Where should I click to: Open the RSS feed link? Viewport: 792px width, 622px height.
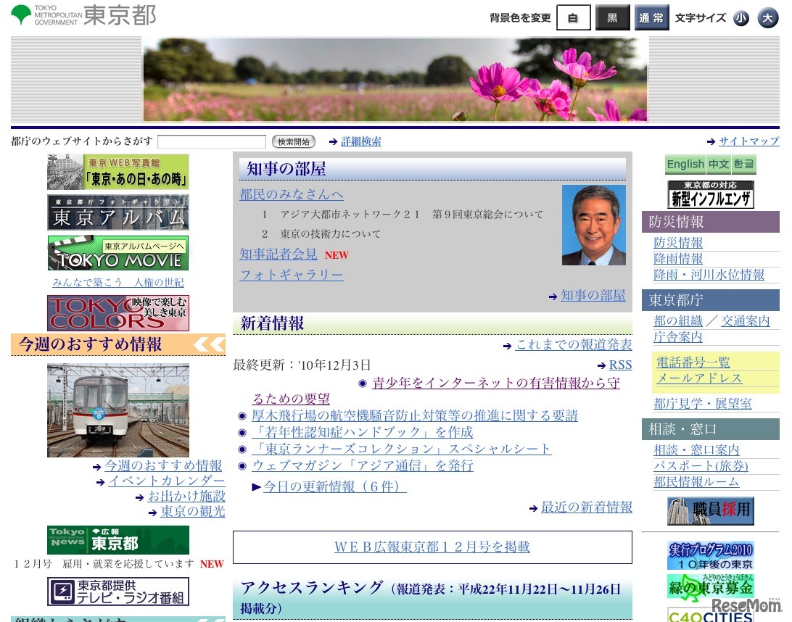coord(620,365)
